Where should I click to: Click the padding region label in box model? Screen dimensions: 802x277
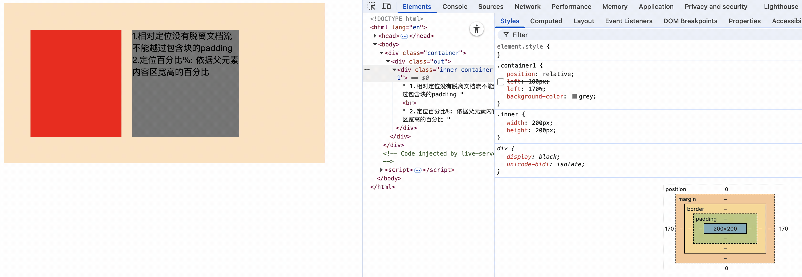click(x=706, y=219)
